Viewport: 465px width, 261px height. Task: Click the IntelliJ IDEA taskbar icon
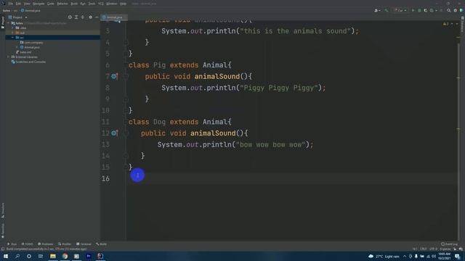(x=100, y=256)
